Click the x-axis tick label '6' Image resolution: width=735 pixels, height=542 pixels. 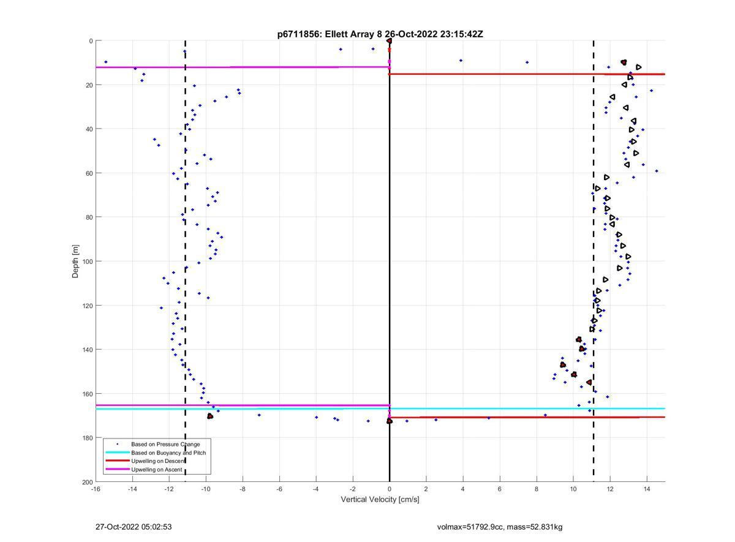click(500, 489)
